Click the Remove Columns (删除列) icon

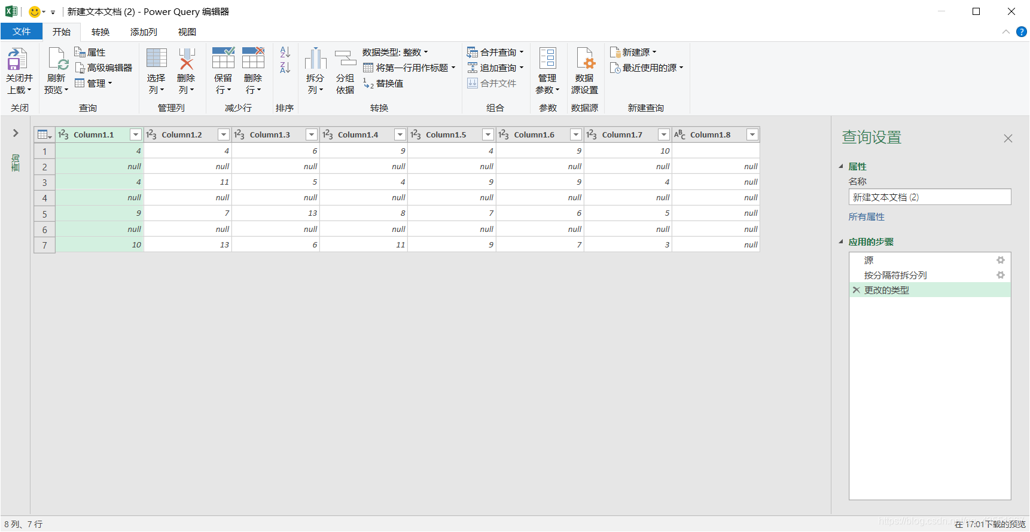[x=187, y=59]
